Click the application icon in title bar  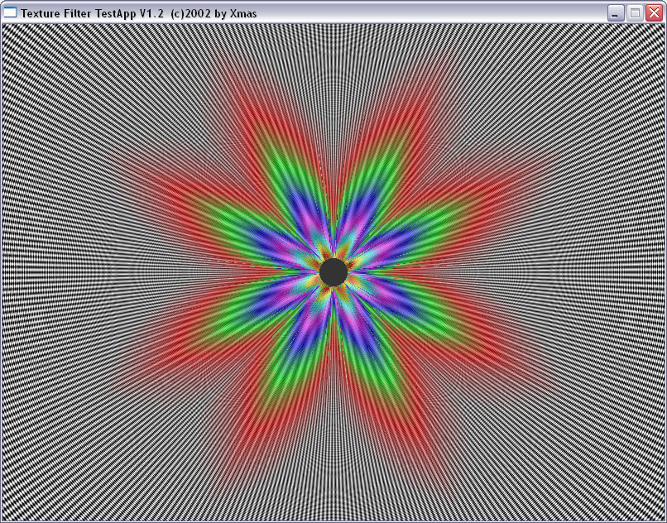tap(9, 12)
